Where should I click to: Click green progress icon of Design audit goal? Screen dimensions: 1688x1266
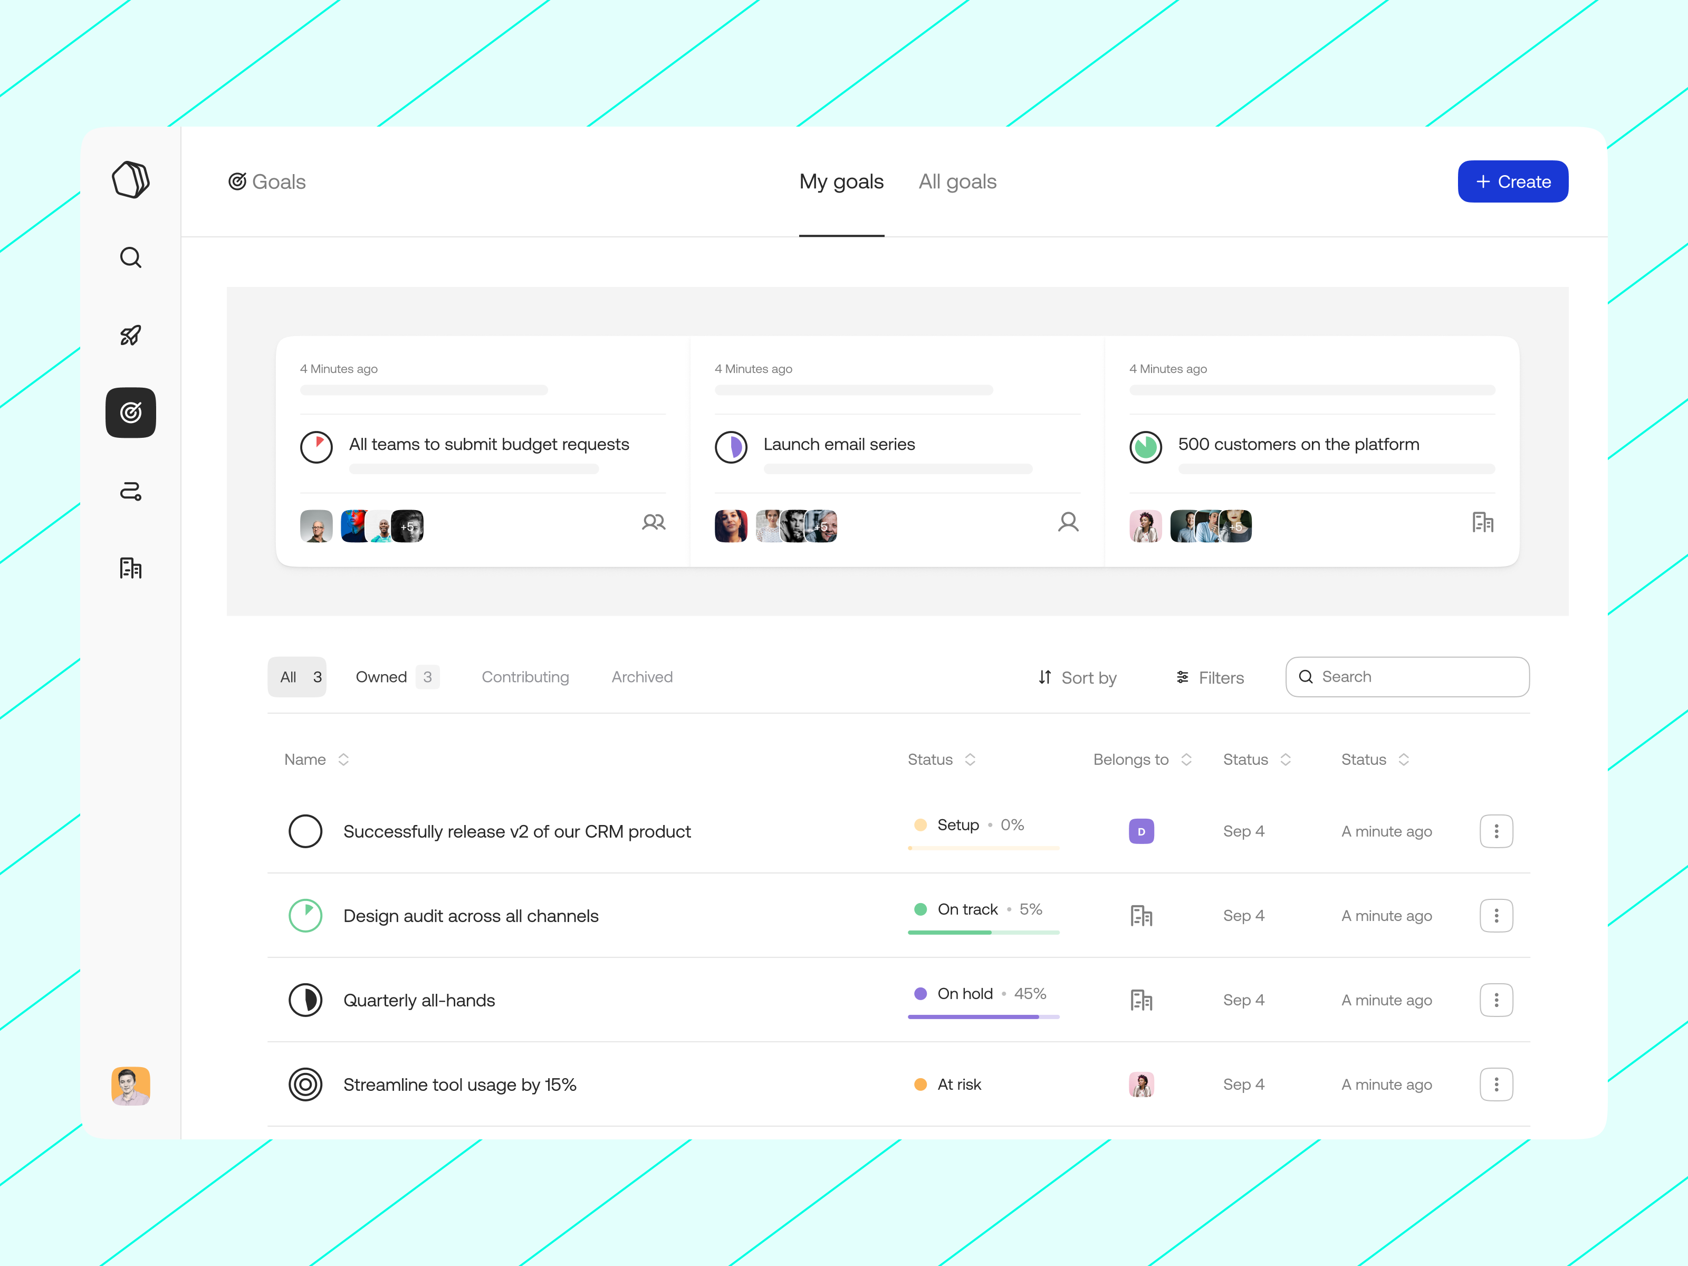(x=305, y=916)
